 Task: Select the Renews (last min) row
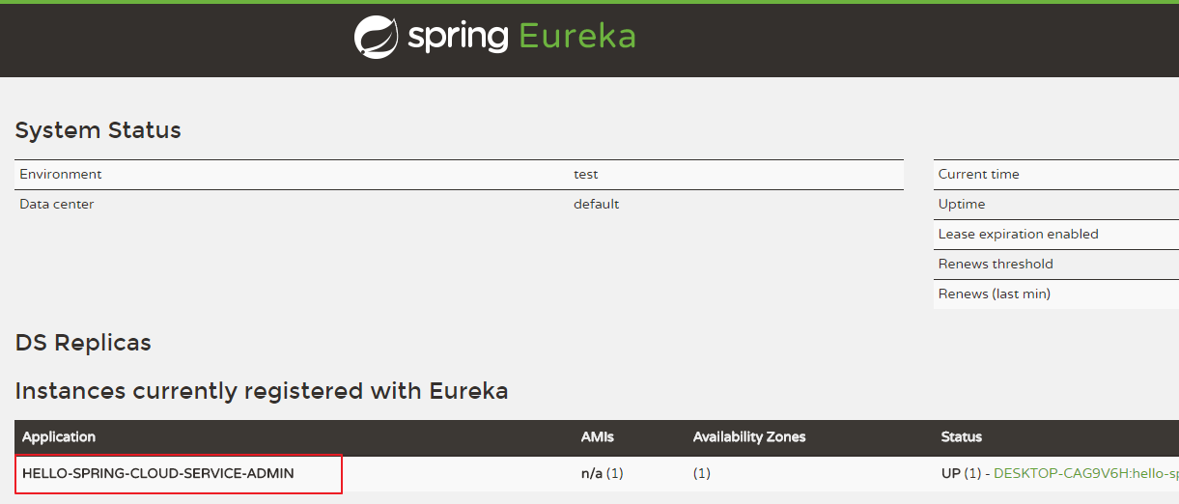point(1056,294)
